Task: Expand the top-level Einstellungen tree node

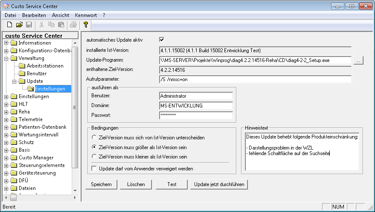Action: point(6,96)
